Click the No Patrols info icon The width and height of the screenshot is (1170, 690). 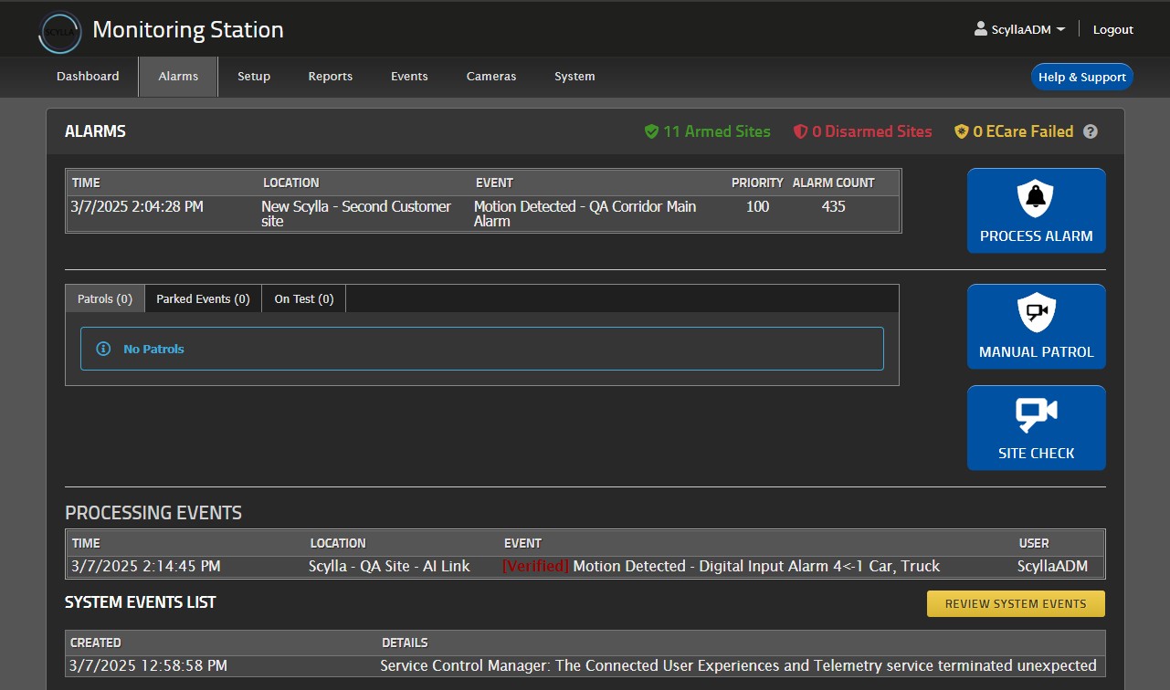(x=103, y=349)
